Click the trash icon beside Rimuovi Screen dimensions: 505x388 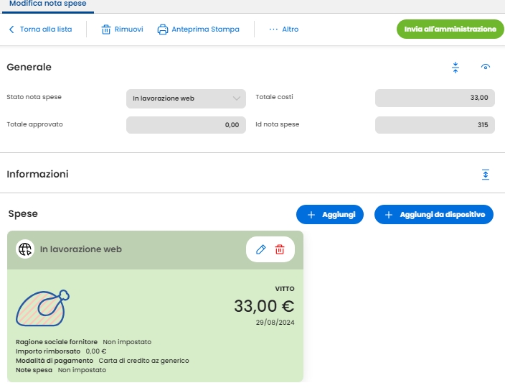coord(106,29)
